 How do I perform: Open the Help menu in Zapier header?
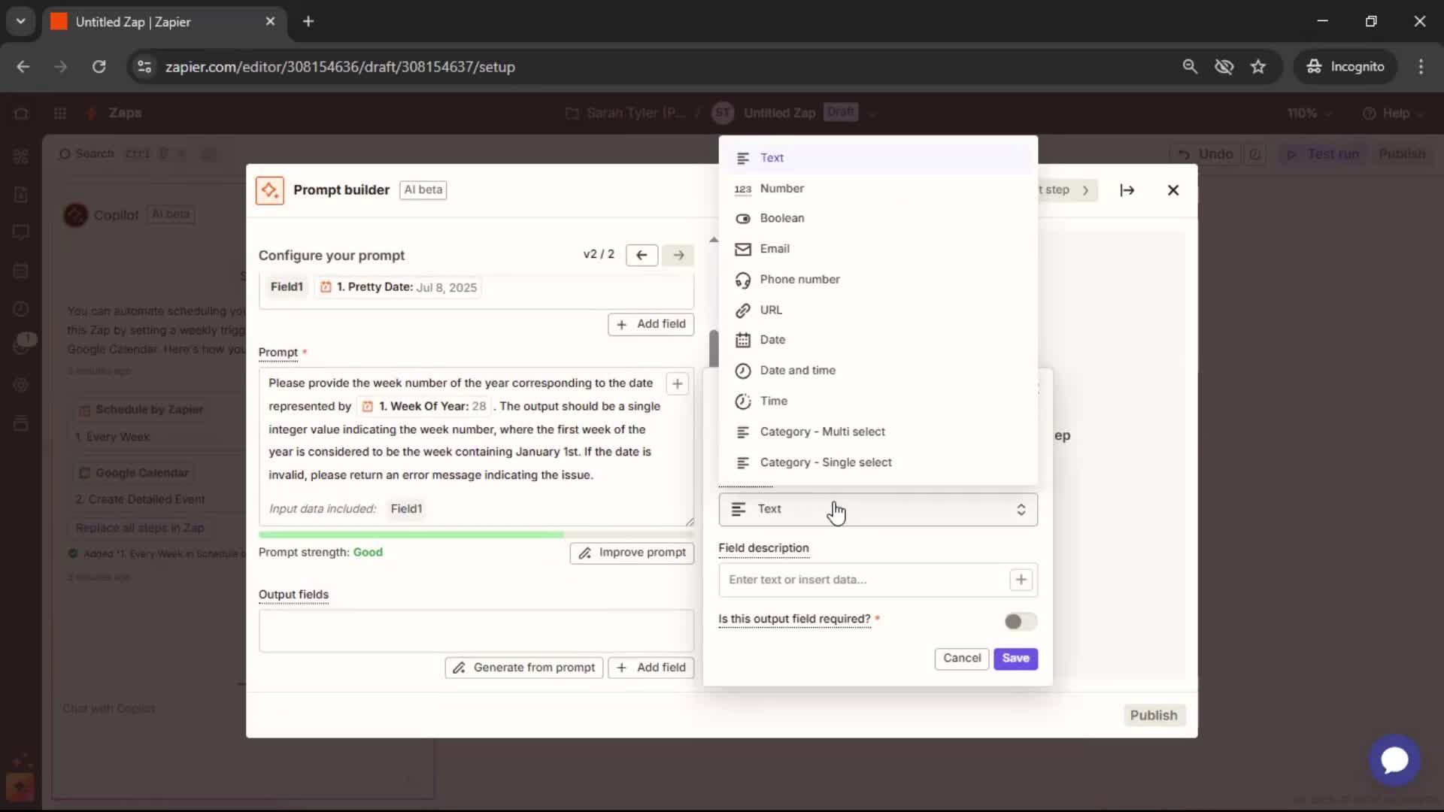pos(1393,114)
